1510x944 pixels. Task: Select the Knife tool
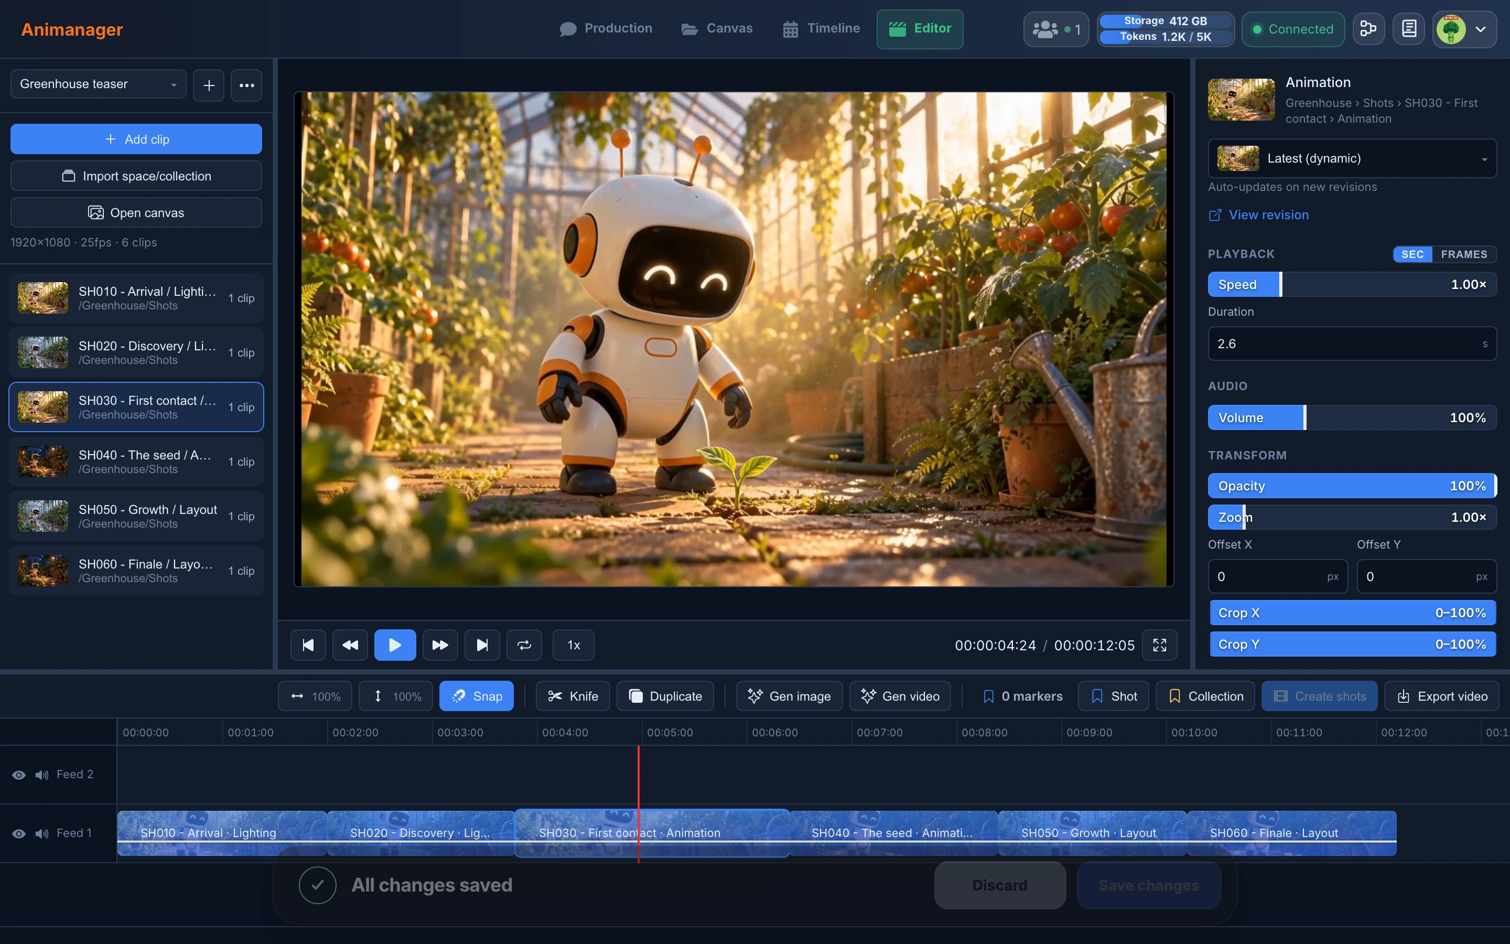573,696
